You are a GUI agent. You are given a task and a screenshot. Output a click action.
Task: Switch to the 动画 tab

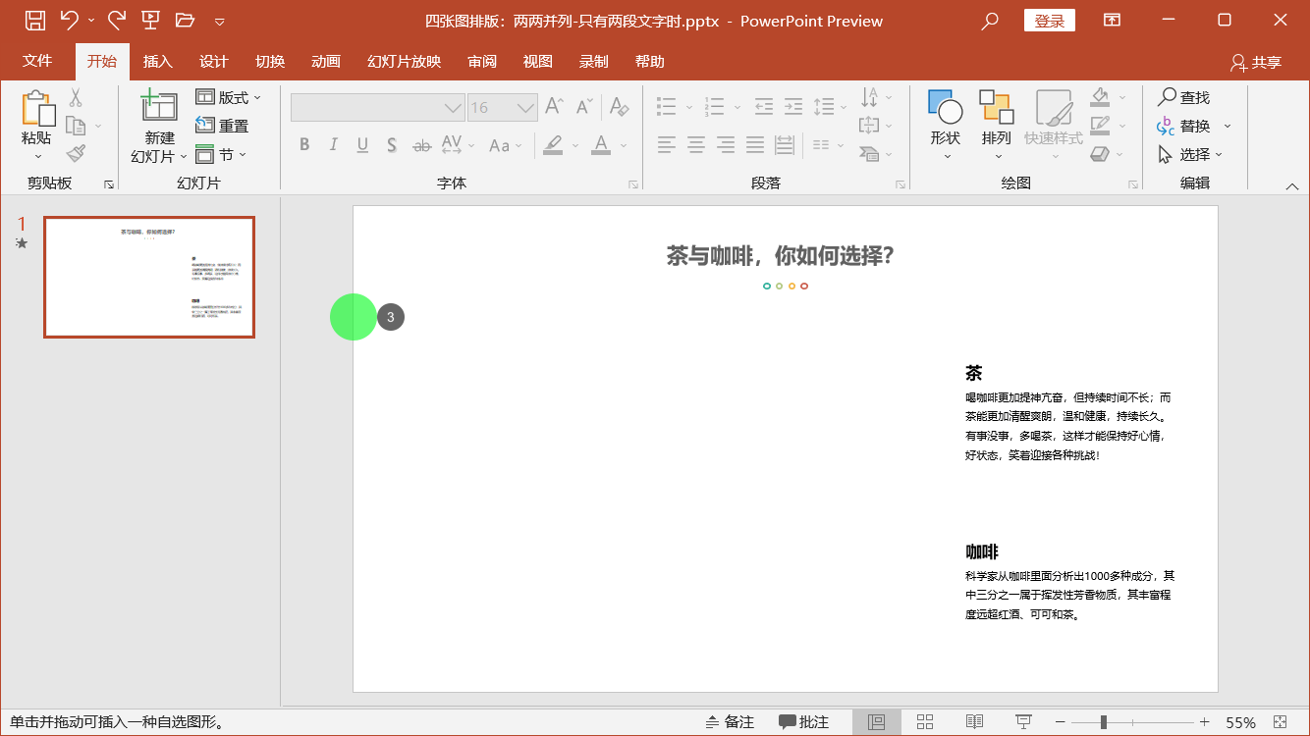[326, 61]
